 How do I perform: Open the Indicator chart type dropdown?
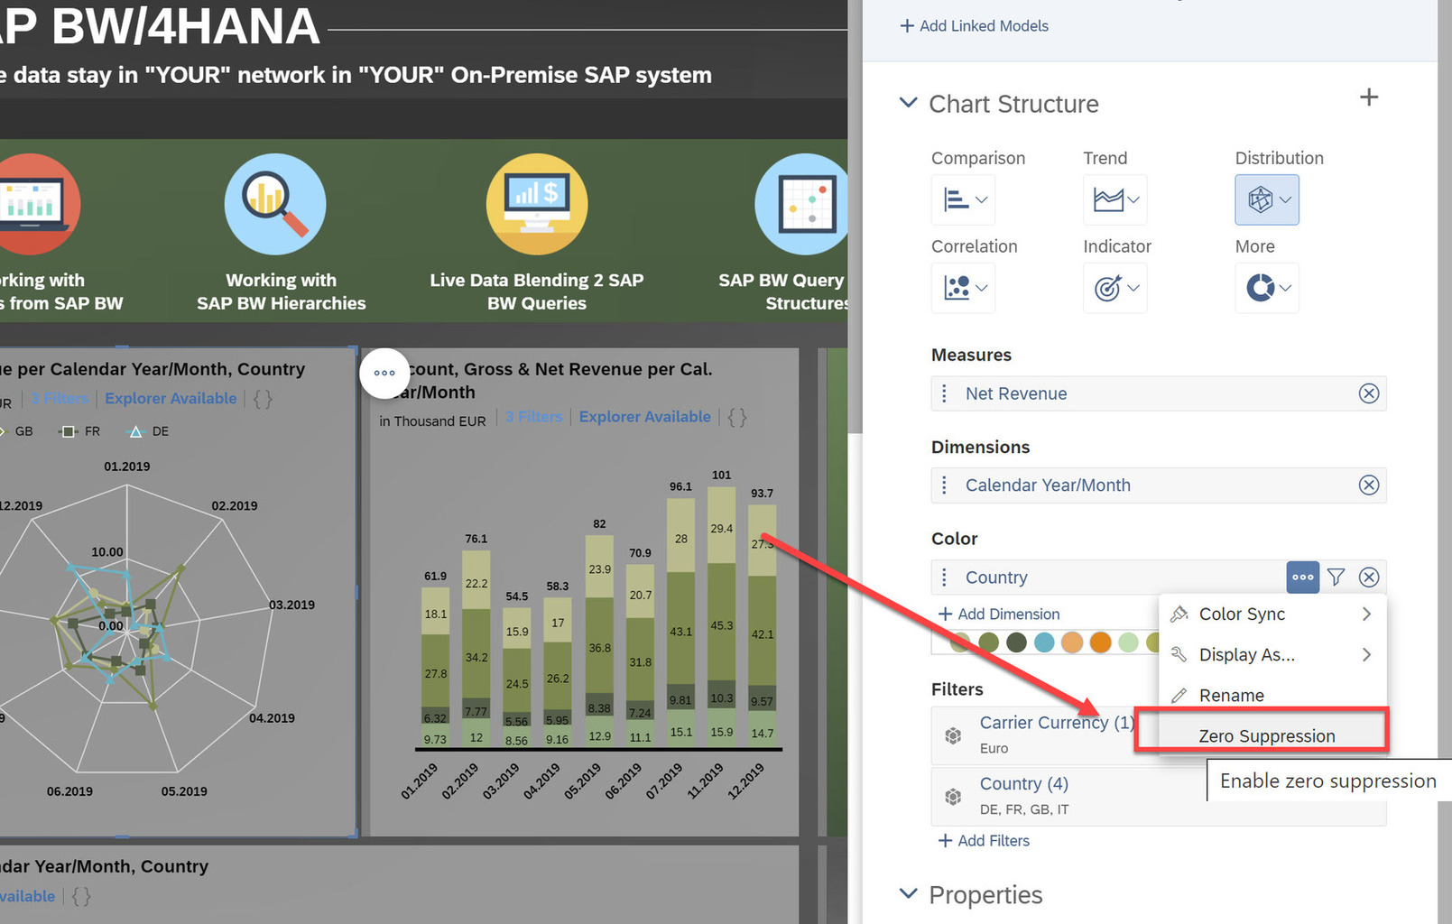pos(1115,288)
